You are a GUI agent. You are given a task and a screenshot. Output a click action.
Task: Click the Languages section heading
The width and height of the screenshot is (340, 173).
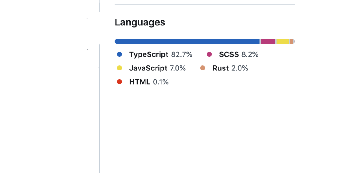pos(140,23)
